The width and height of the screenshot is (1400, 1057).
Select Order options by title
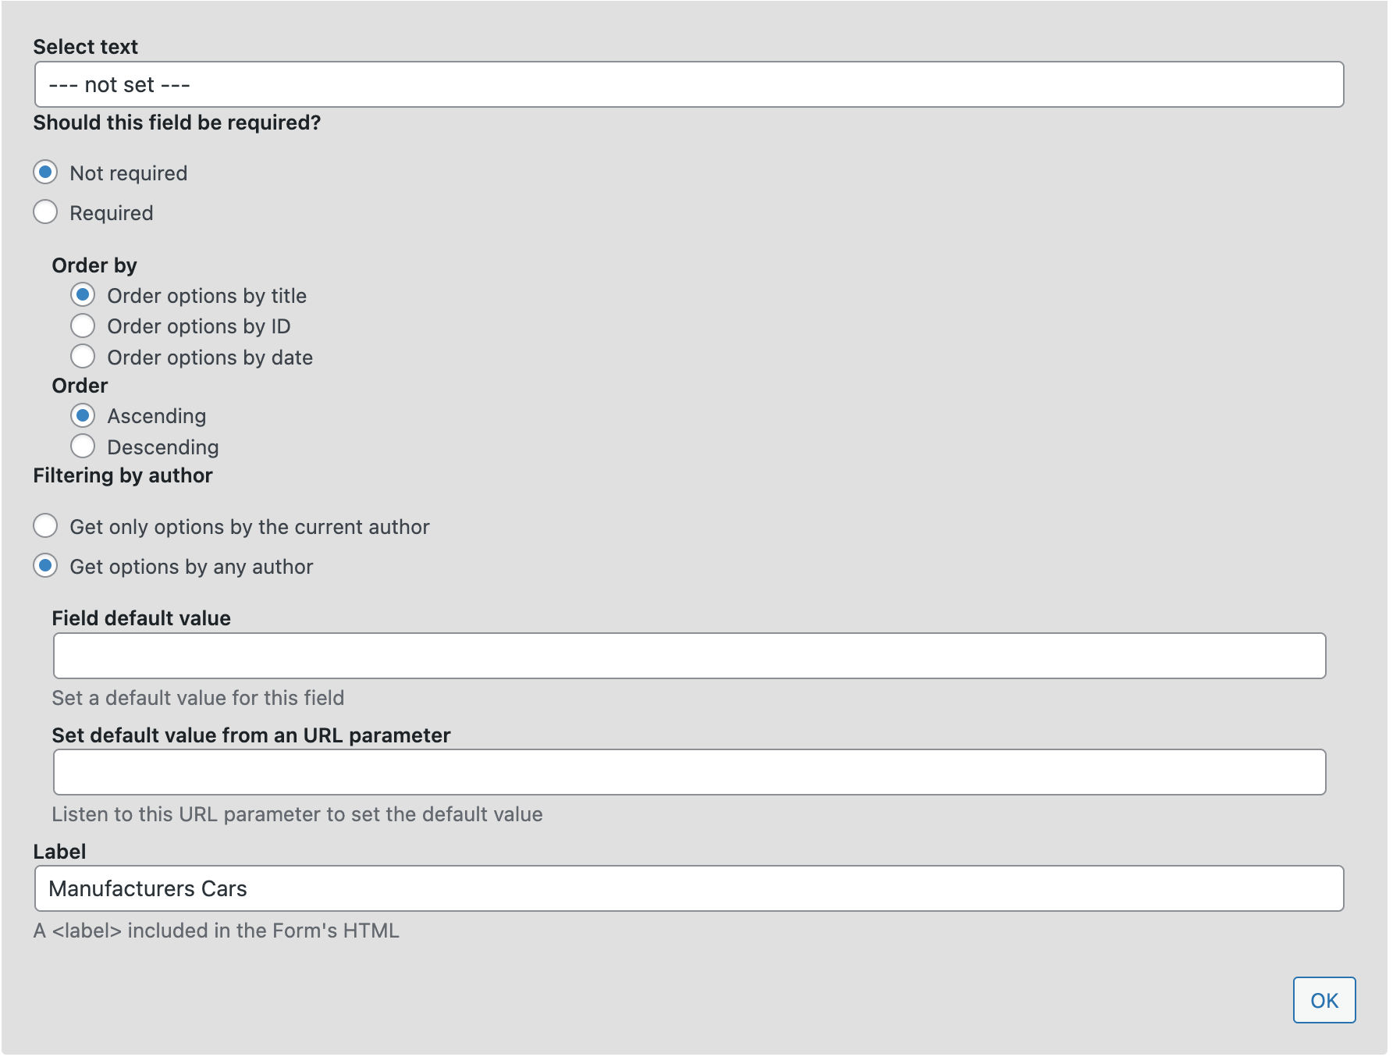pos(83,295)
